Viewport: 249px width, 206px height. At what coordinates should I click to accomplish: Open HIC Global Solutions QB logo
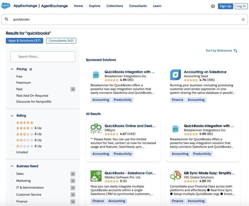point(175,176)
